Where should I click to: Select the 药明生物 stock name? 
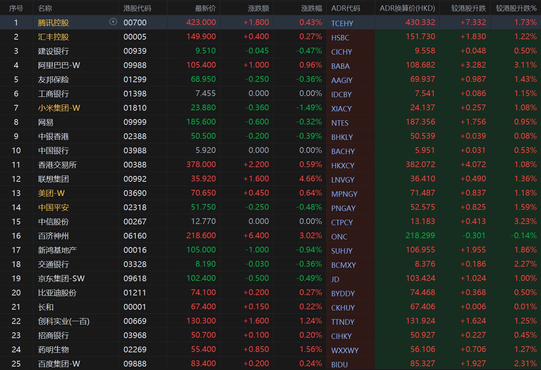coord(53,350)
